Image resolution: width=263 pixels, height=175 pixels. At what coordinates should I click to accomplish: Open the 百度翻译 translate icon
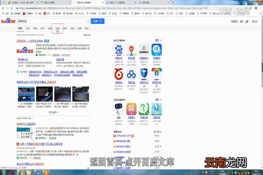click(156, 49)
